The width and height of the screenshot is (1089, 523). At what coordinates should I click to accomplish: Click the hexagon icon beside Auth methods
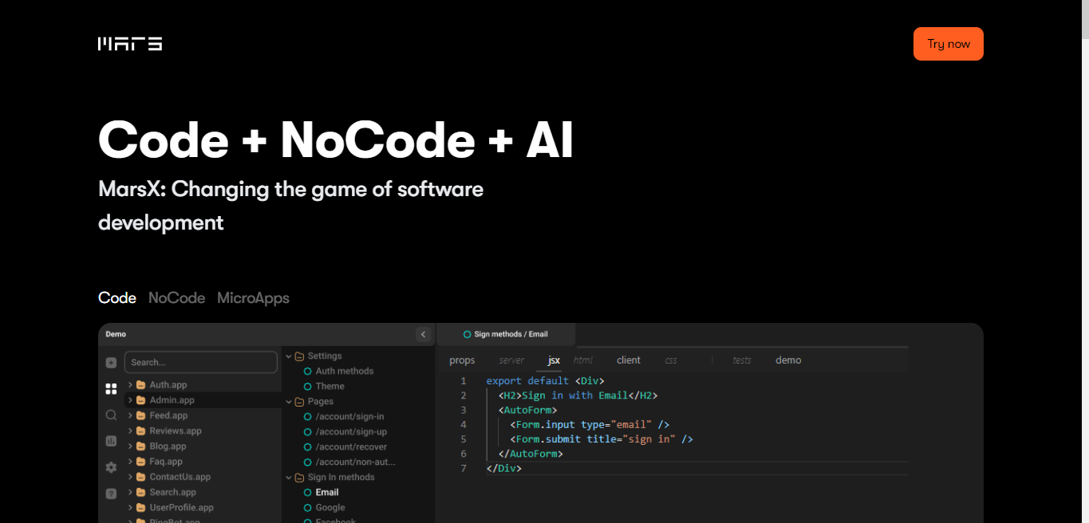pyautogui.click(x=307, y=371)
